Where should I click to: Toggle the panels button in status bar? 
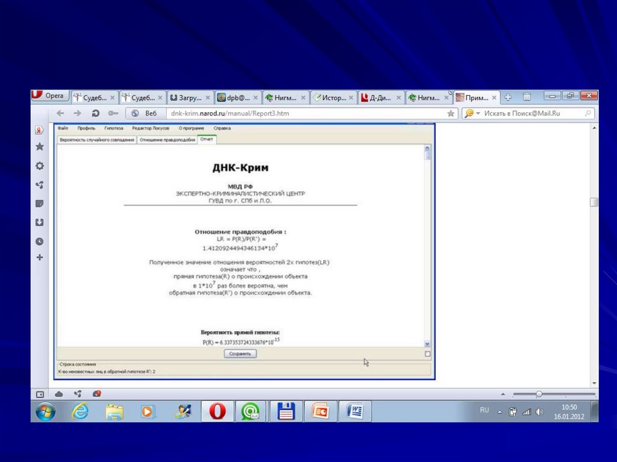(40, 394)
